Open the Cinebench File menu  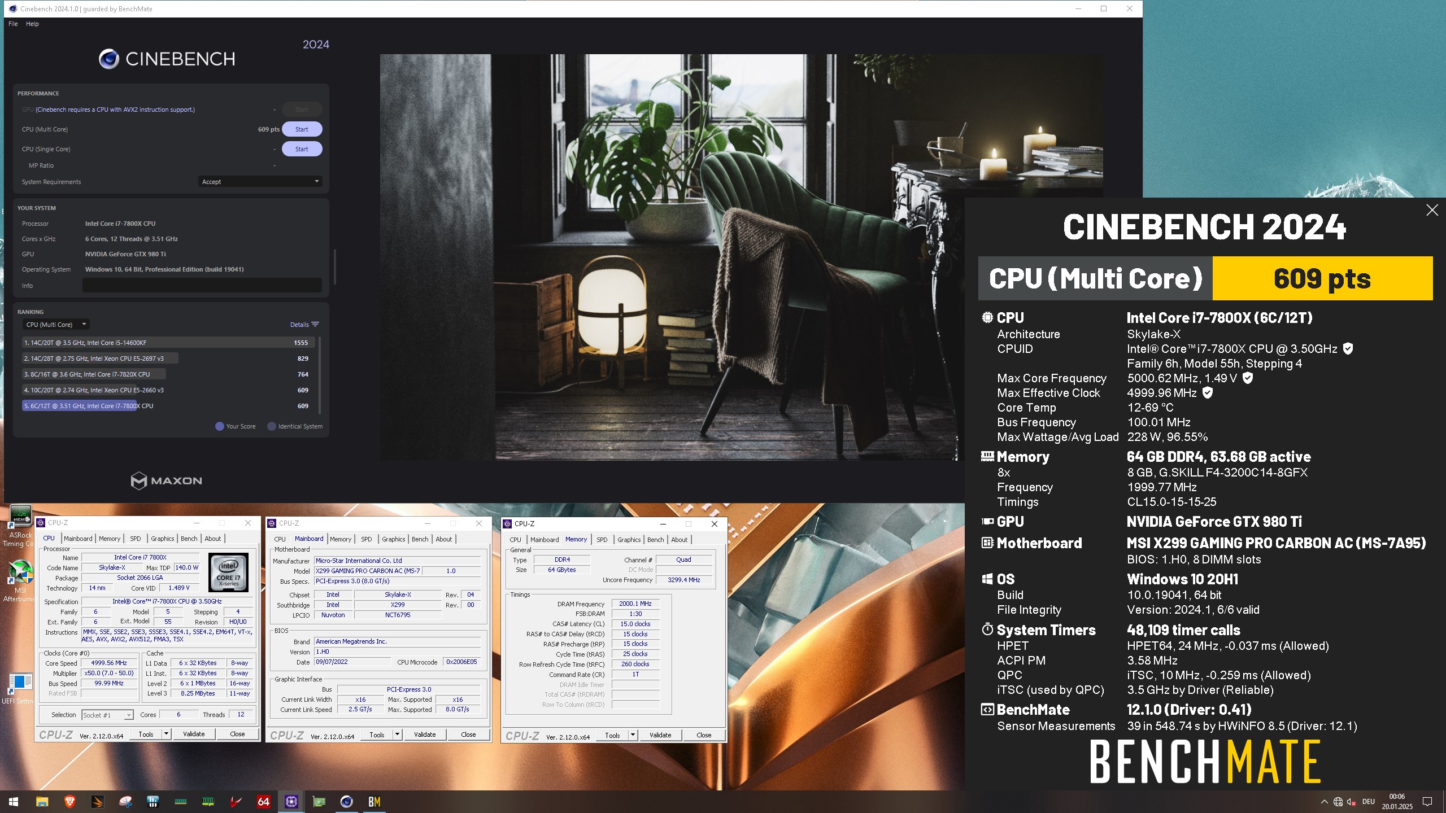tap(13, 24)
